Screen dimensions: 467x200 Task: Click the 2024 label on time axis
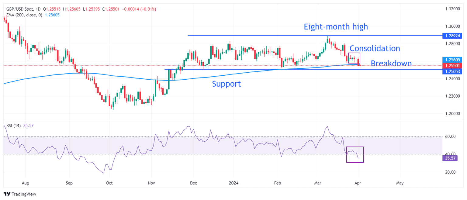tap(234, 183)
